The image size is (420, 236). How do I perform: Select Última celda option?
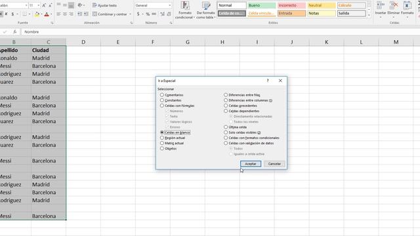226,127
